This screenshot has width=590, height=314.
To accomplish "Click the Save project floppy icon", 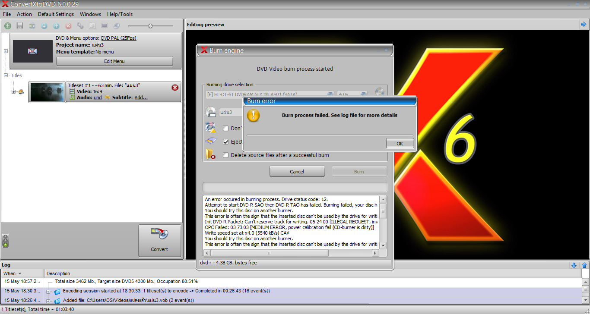I will [20, 26].
